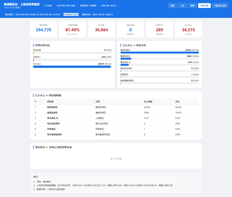Click table cell showing 80.2%
232x197 pixels.
[x=178, y=107]
